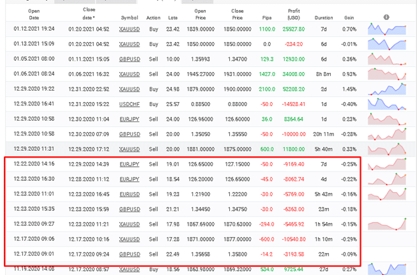The height and width of the screenshot is (275, 417).
Task: Sort by the Close date column with arrow
Action: 89,13
